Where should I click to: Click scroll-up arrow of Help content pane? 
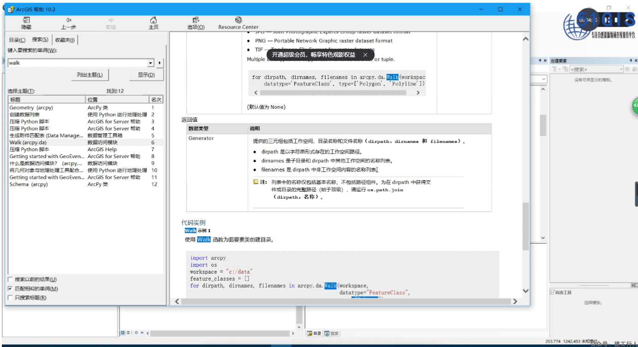525,39
